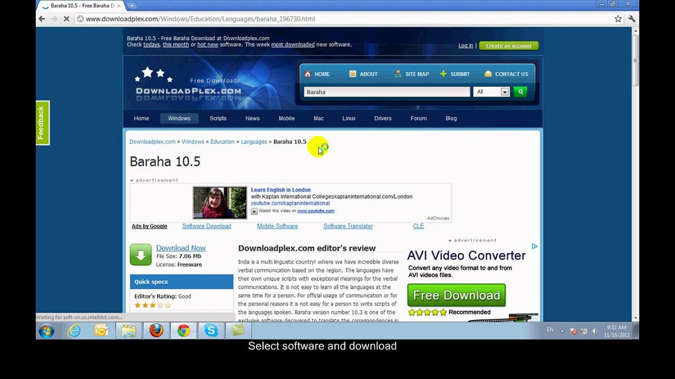Click the Ads by Google link
This screenshot has height=379, width=675.
(149, 226)
